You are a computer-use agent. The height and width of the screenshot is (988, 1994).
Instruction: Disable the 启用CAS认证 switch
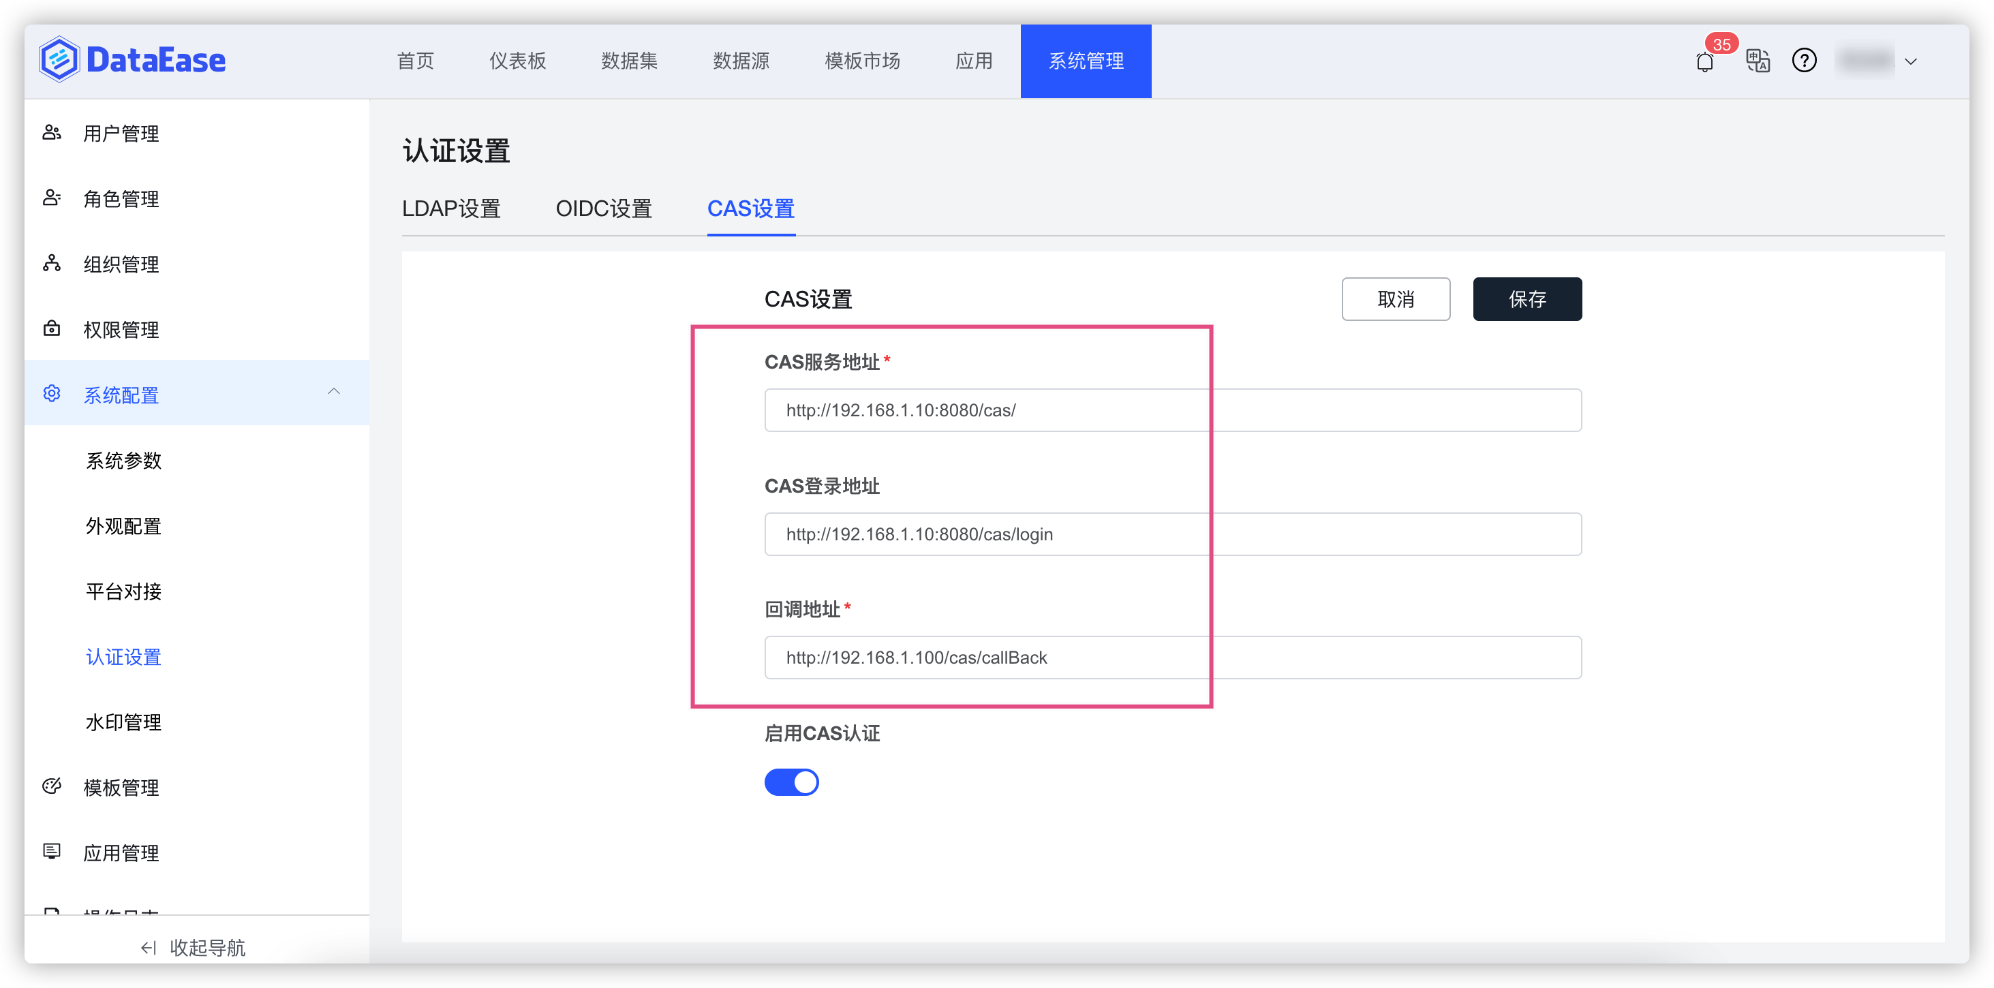(x=791, y=782)
